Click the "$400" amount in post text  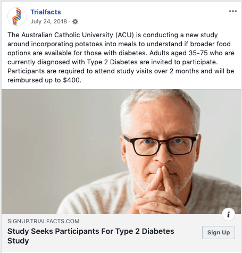click(x=71, y=80)
